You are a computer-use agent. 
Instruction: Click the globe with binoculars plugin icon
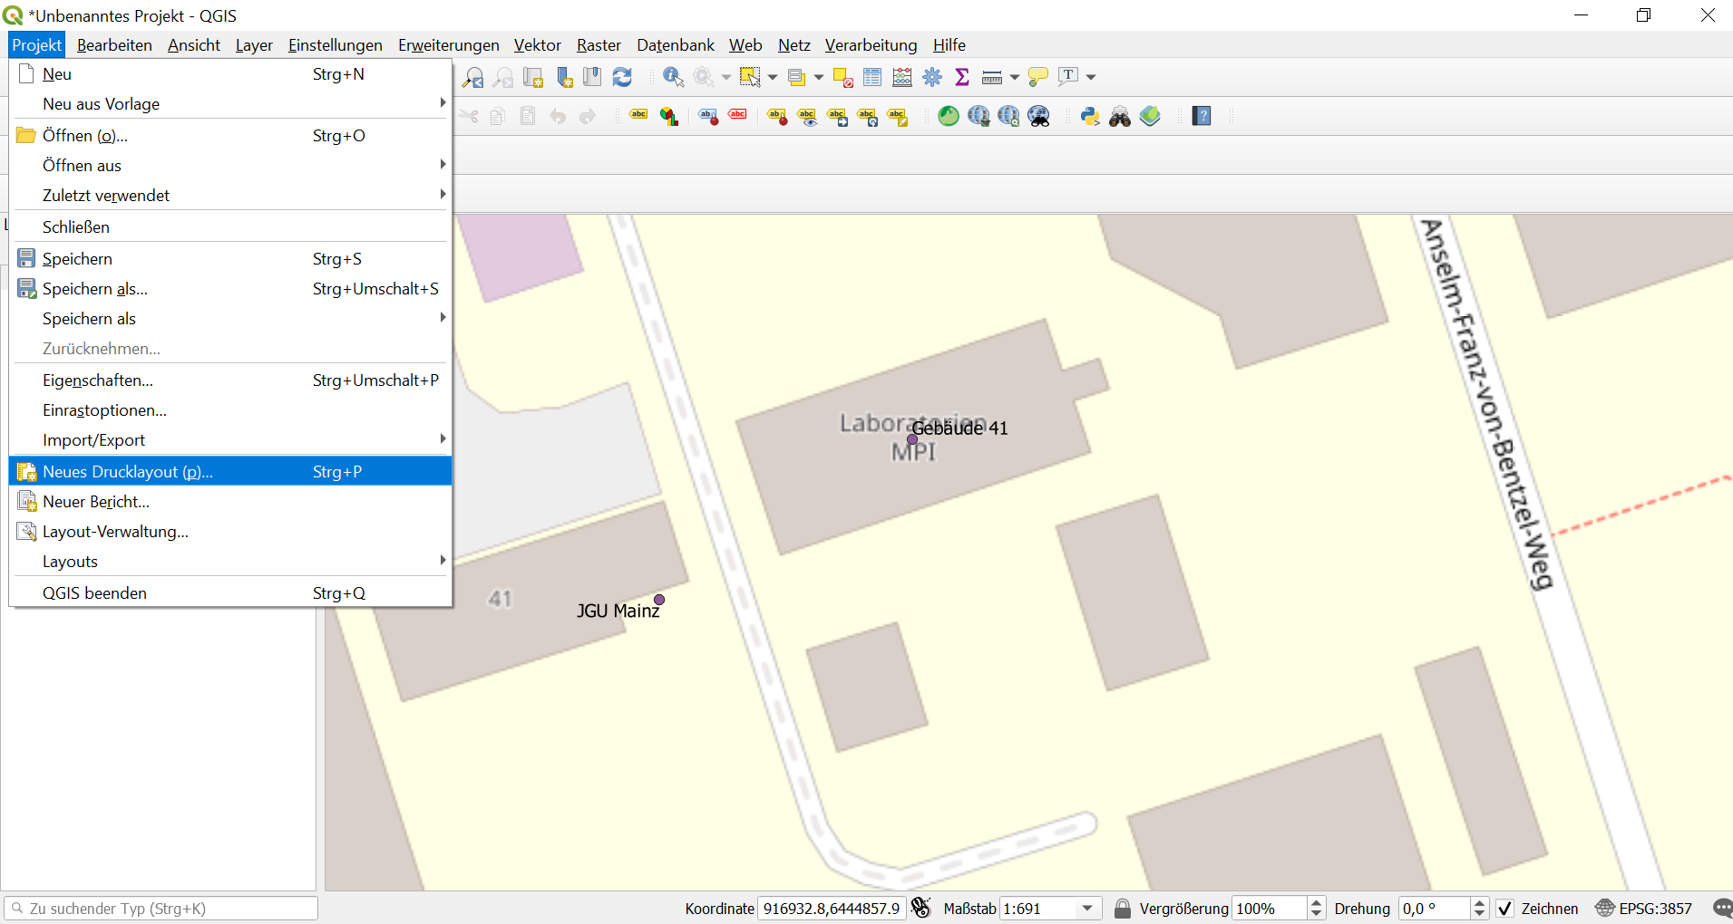coord(1039,116)
